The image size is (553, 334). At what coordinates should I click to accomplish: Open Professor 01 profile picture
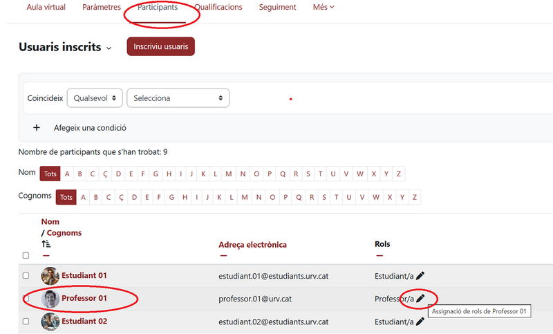click(50, 299)
